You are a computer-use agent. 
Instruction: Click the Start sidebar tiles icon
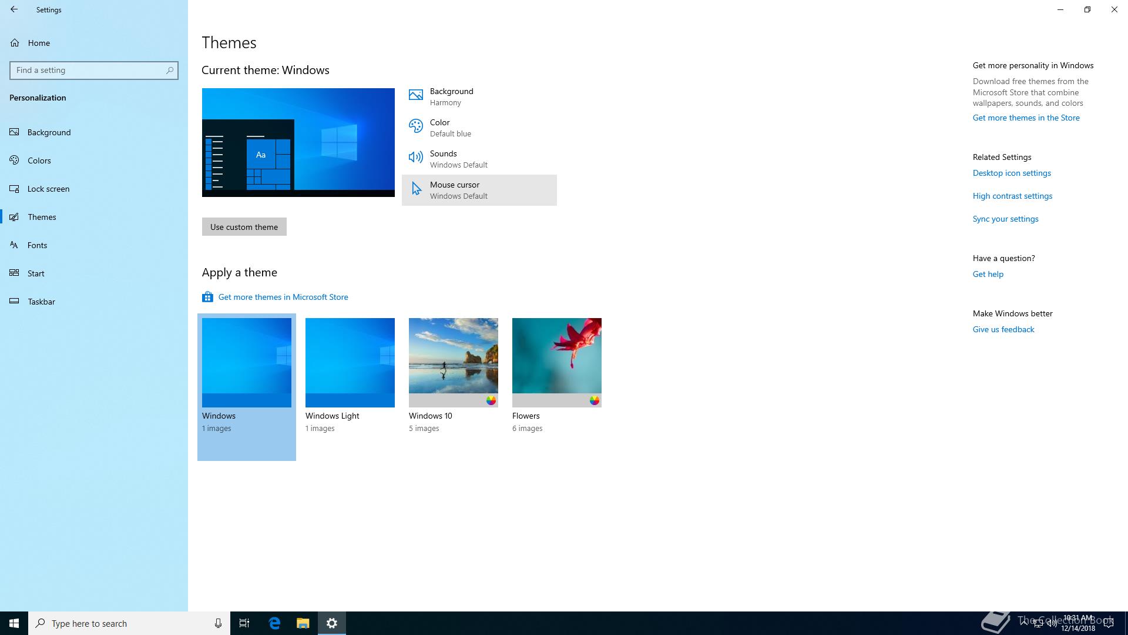click(14, 273)
